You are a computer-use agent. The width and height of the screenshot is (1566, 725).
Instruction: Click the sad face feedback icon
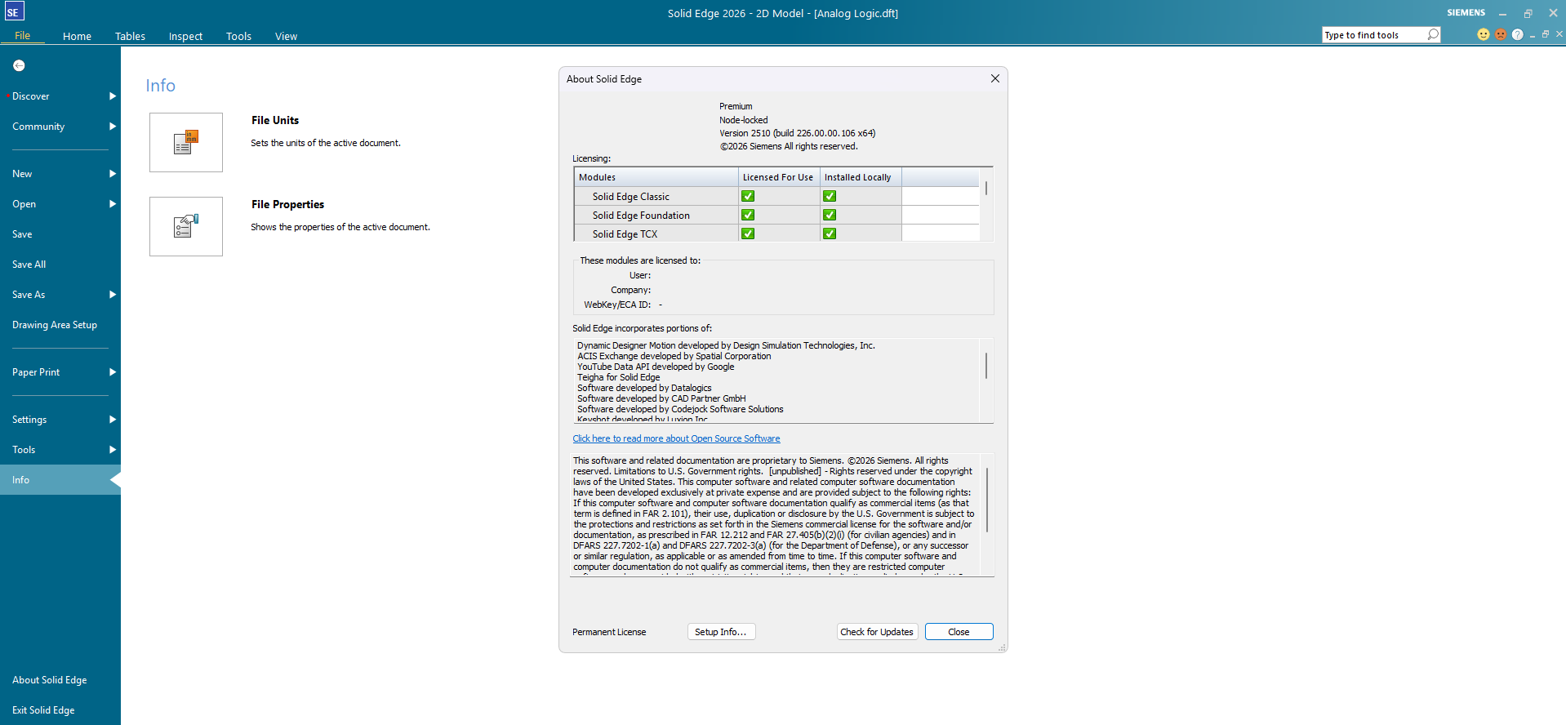click(1500, 34)
